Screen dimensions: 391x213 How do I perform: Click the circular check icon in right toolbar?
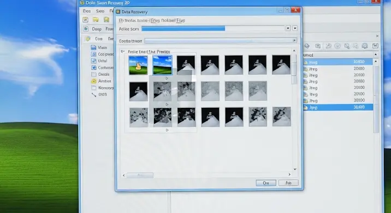tap(337, 46)
